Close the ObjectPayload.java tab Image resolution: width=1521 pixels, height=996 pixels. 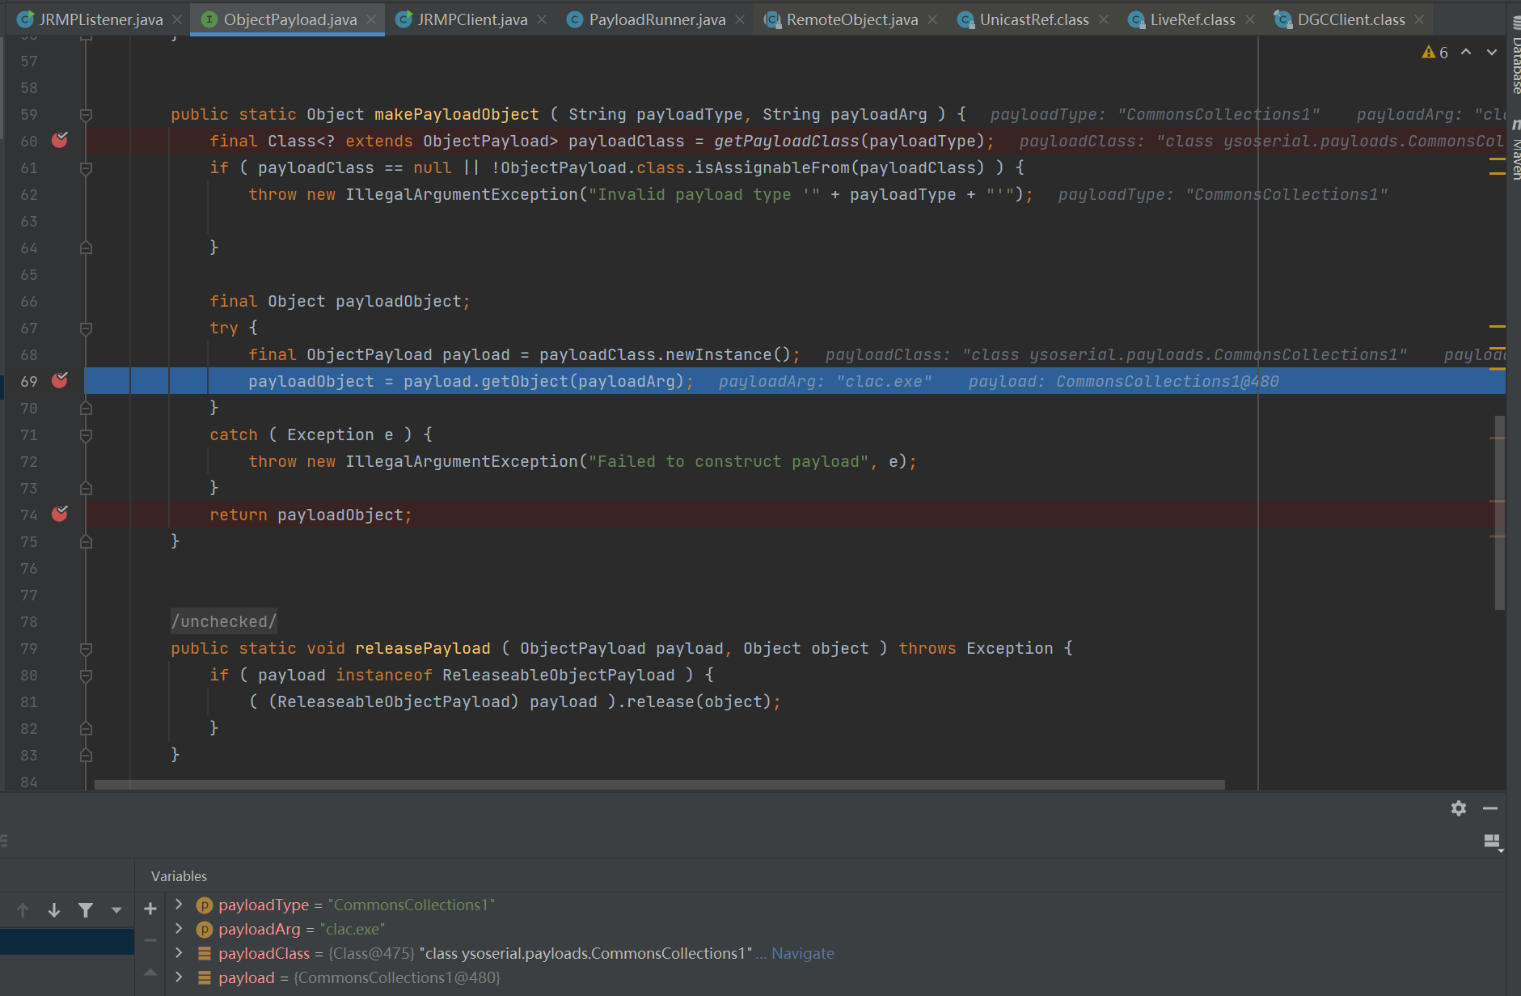[x=371, y=19]
